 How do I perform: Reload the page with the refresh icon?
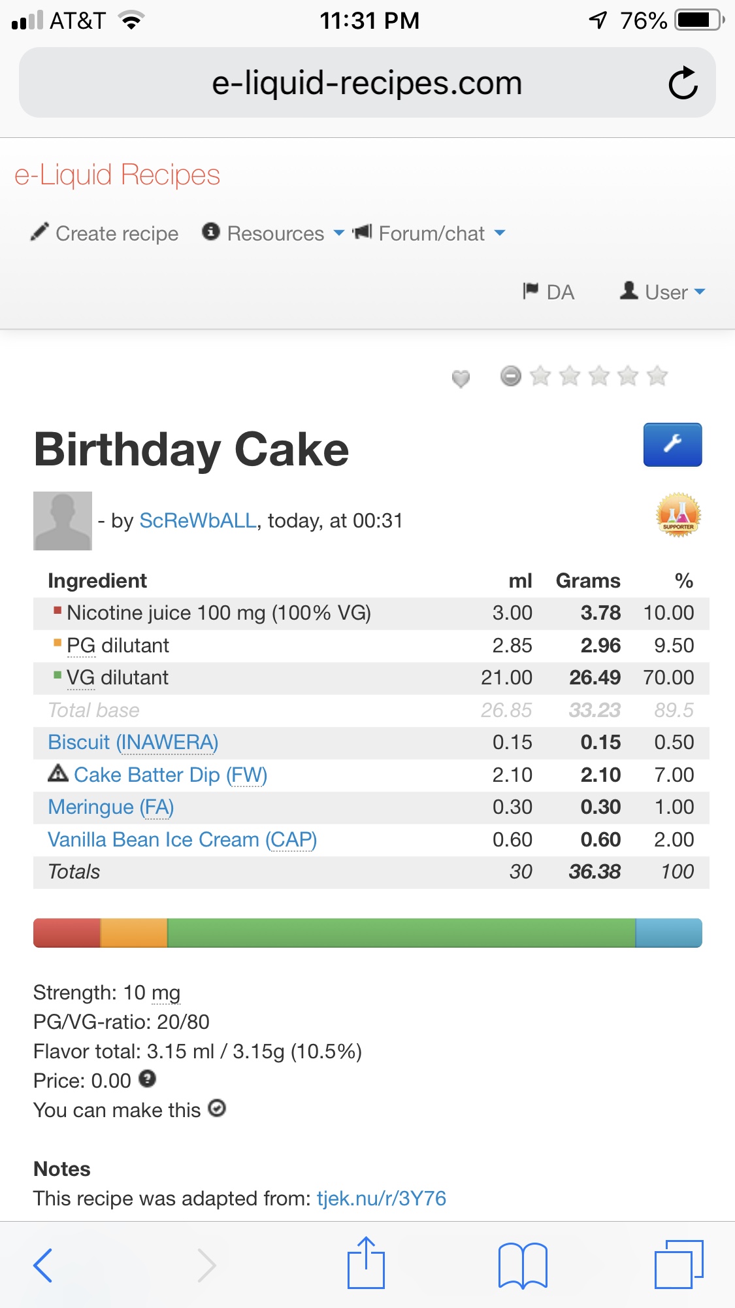683,83
